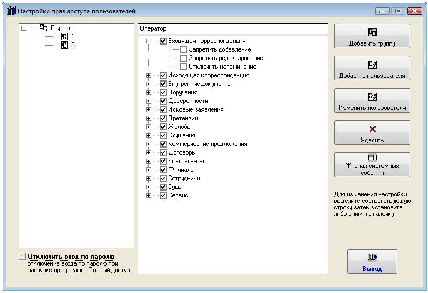
Task: Toggle the Сервис checkbox
Action: tap(163, 196)
